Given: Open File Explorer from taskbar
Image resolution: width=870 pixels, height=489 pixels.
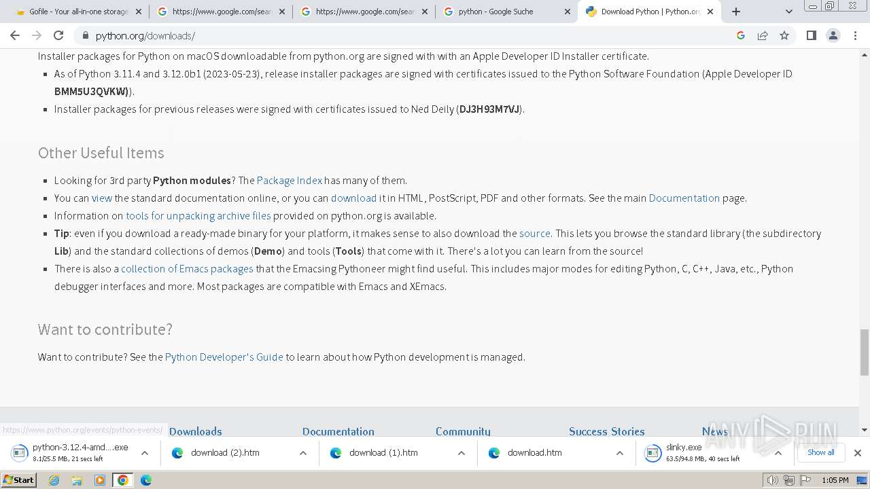Looking at the screenshot, I should (x=77, y=480).
